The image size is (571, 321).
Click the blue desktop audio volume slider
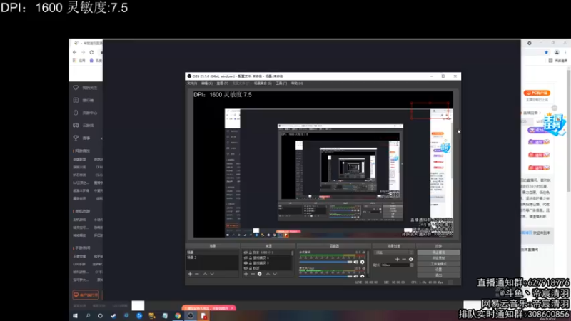pyautogui.click(x=326, y=262)
